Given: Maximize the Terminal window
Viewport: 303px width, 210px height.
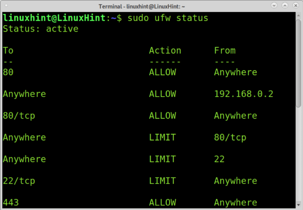Looking at the screenshot, I should (285, 6).
